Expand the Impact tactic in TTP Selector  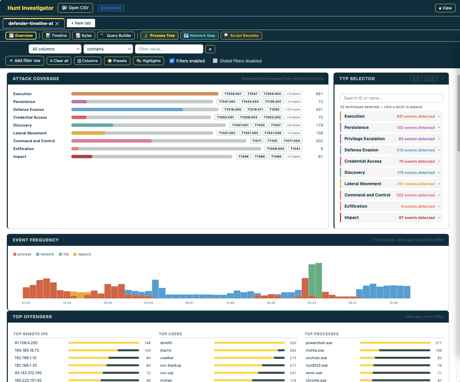coord(391,218)
